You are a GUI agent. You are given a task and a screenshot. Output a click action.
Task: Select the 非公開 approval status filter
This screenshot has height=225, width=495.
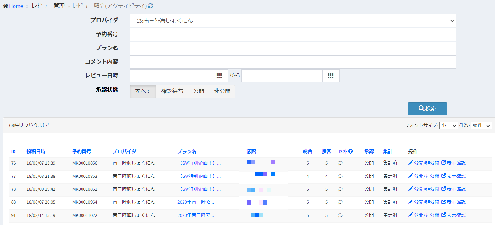[x=222, y=92]
